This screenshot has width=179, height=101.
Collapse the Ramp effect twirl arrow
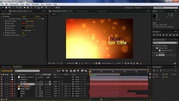1,16
